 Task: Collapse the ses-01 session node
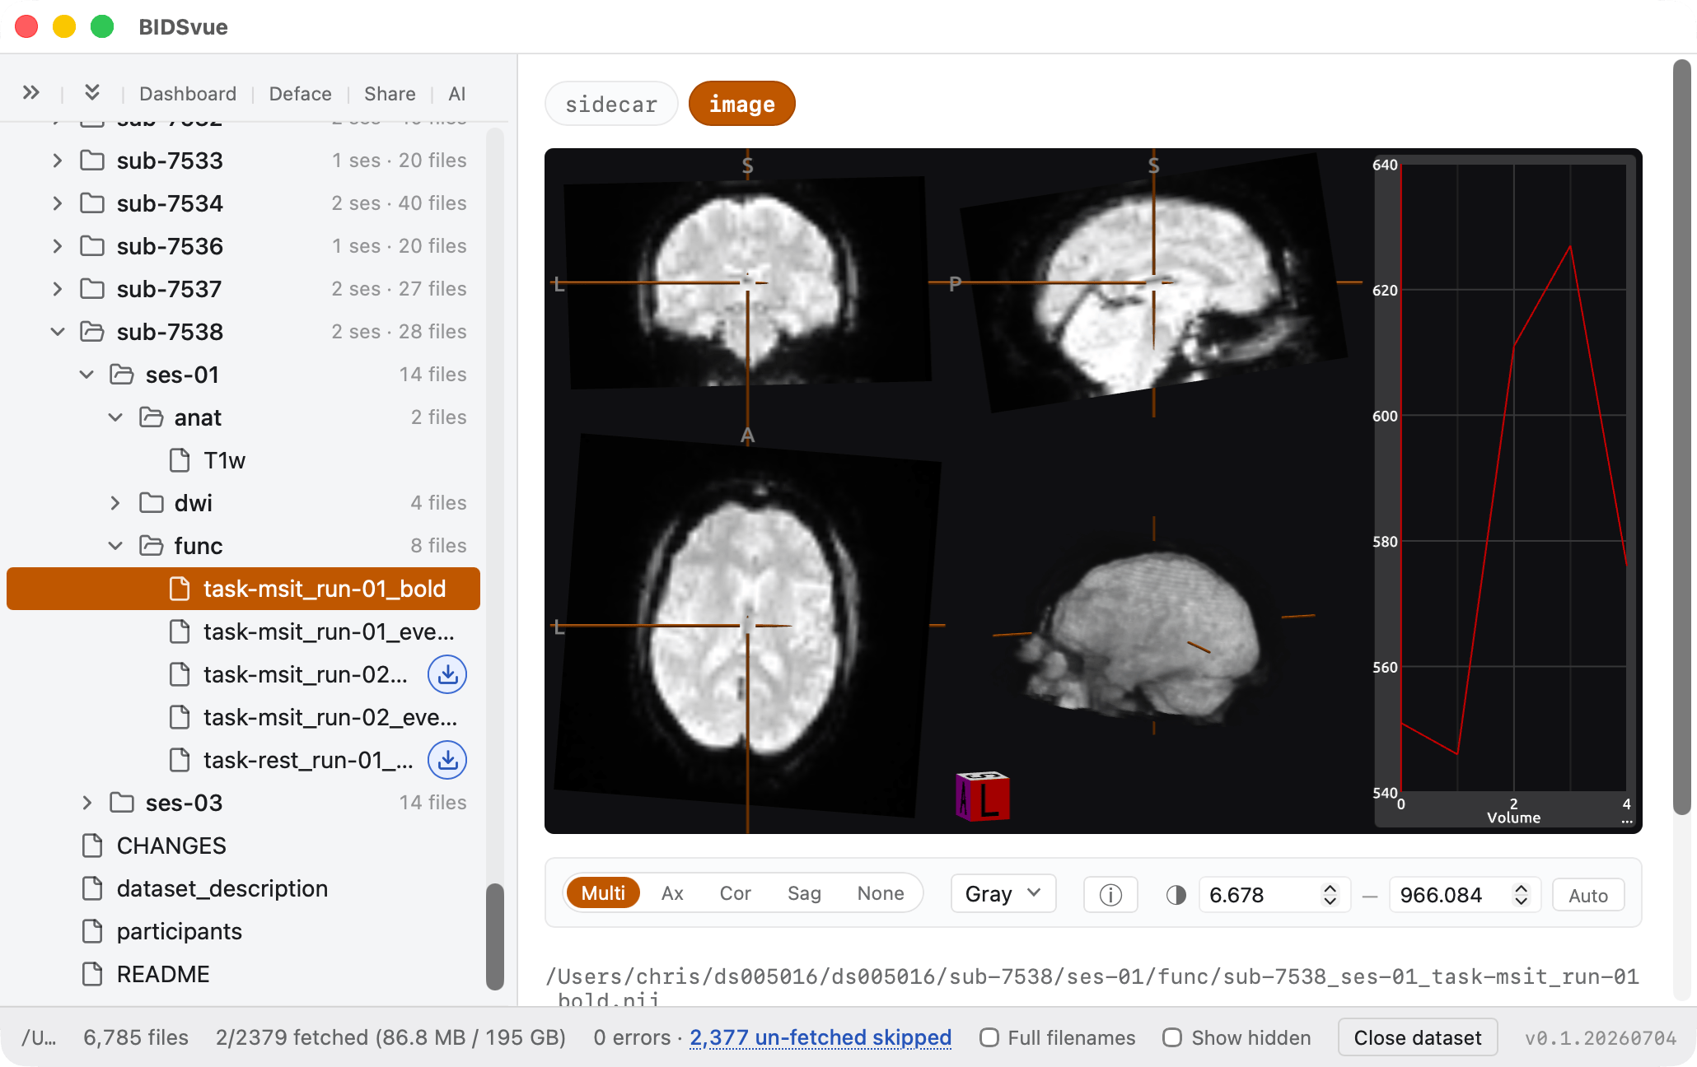point(86,375)
